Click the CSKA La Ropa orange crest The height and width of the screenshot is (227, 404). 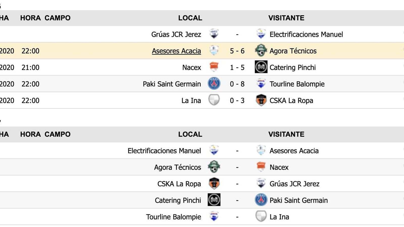pyautogui.click(x=261, y=100)
